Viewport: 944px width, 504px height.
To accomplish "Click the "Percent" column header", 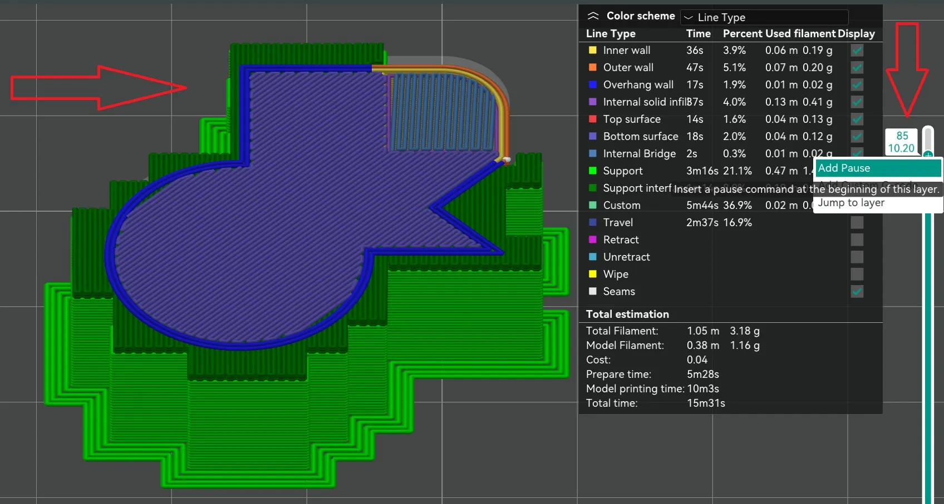I will pyautogui.click(x=743, y=33).
